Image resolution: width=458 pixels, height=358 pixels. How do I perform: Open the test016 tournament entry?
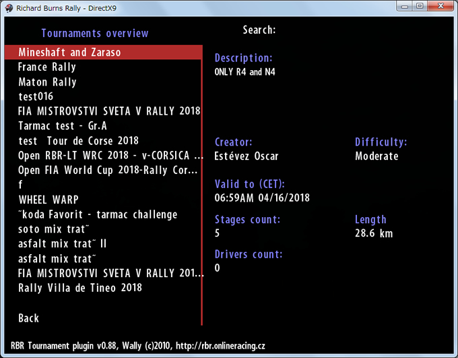coord(36,96)
